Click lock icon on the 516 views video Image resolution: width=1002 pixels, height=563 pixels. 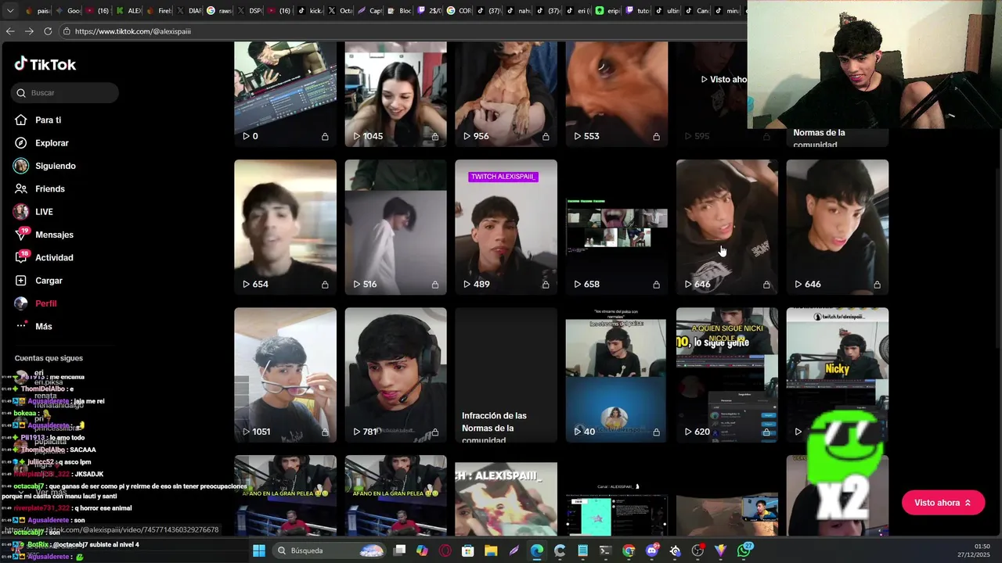435,285
